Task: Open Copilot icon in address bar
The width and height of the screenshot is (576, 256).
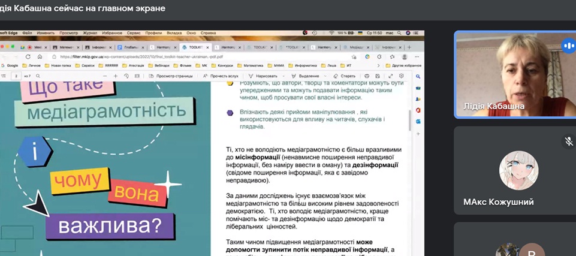Action: [367, 57]
